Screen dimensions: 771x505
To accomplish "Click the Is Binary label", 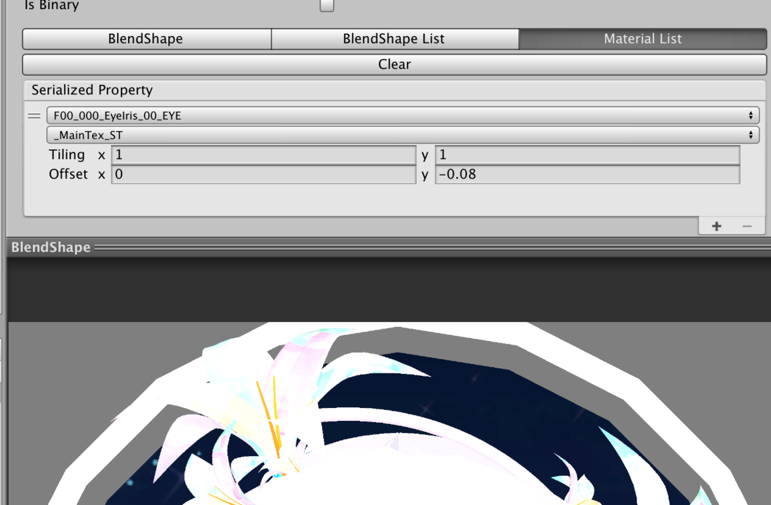I will pos(51,5).
